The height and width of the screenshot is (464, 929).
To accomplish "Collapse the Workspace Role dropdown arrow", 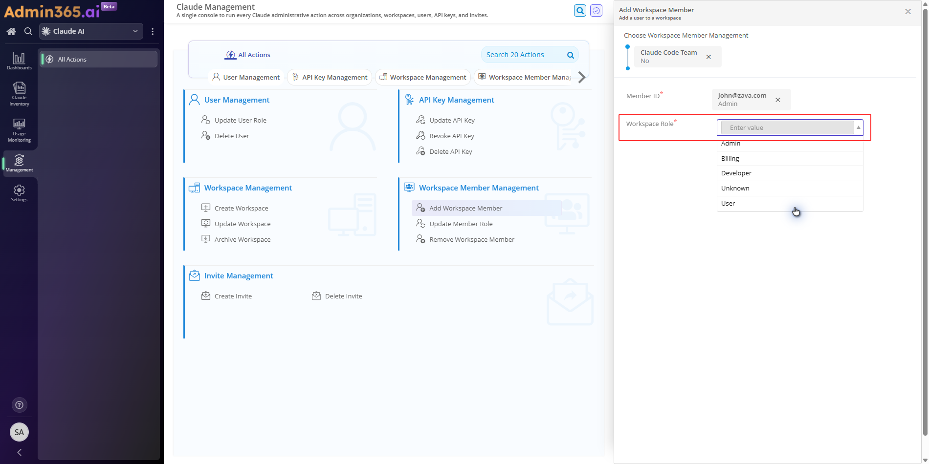I will [858, 127].
